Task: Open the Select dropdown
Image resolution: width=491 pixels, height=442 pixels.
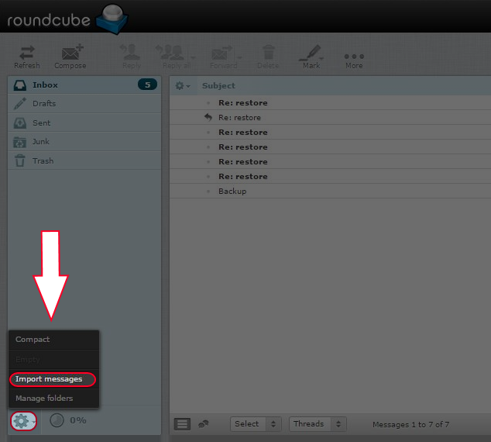Action: 256,424
